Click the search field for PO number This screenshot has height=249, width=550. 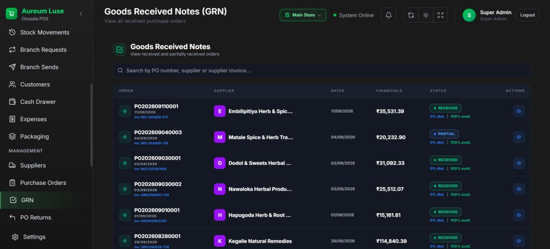coord(322,70)
